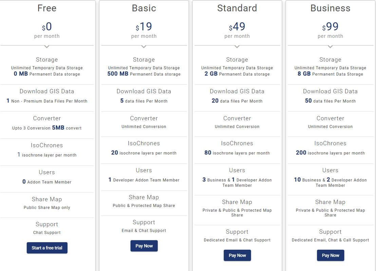The width and height of the screenshot is (376, 271).
Task: Click the Storage heading in the Free column
Action: [47, 59]
